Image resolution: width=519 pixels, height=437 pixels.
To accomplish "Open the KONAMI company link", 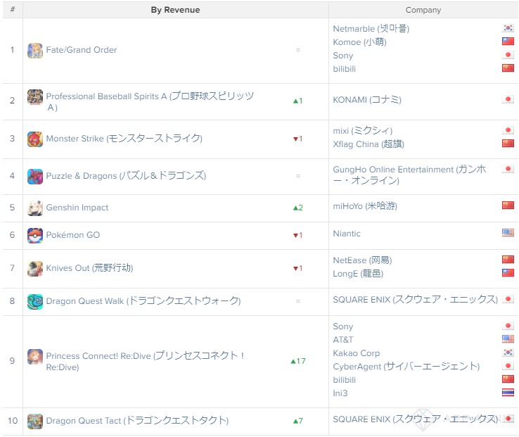I will pyautogui.click(x=367, y=99).
